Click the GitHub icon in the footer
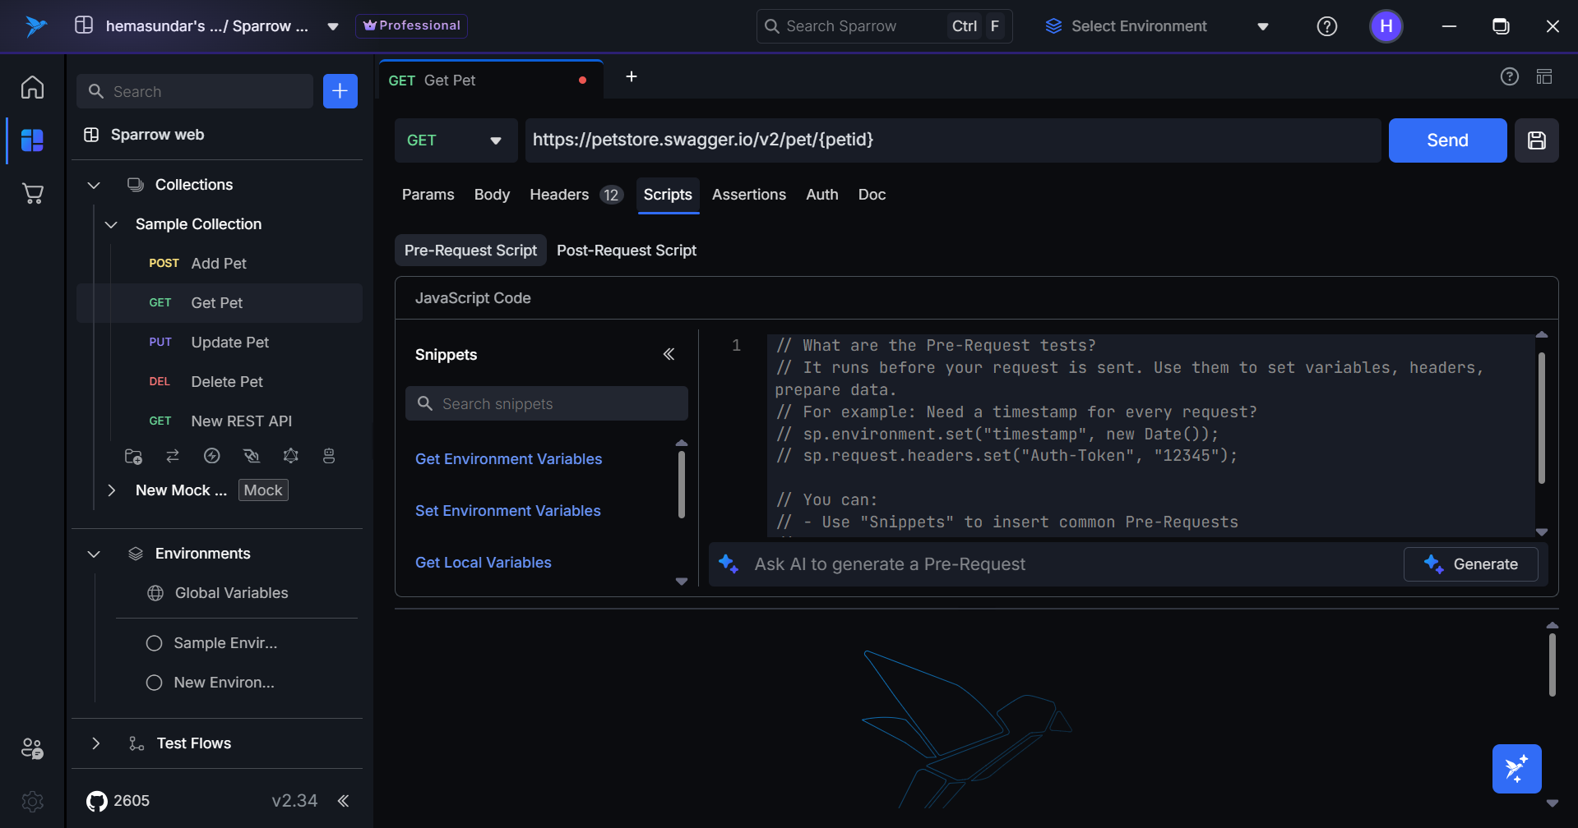The height and width of the screenshot is (828, 1578). coord(97,801)
